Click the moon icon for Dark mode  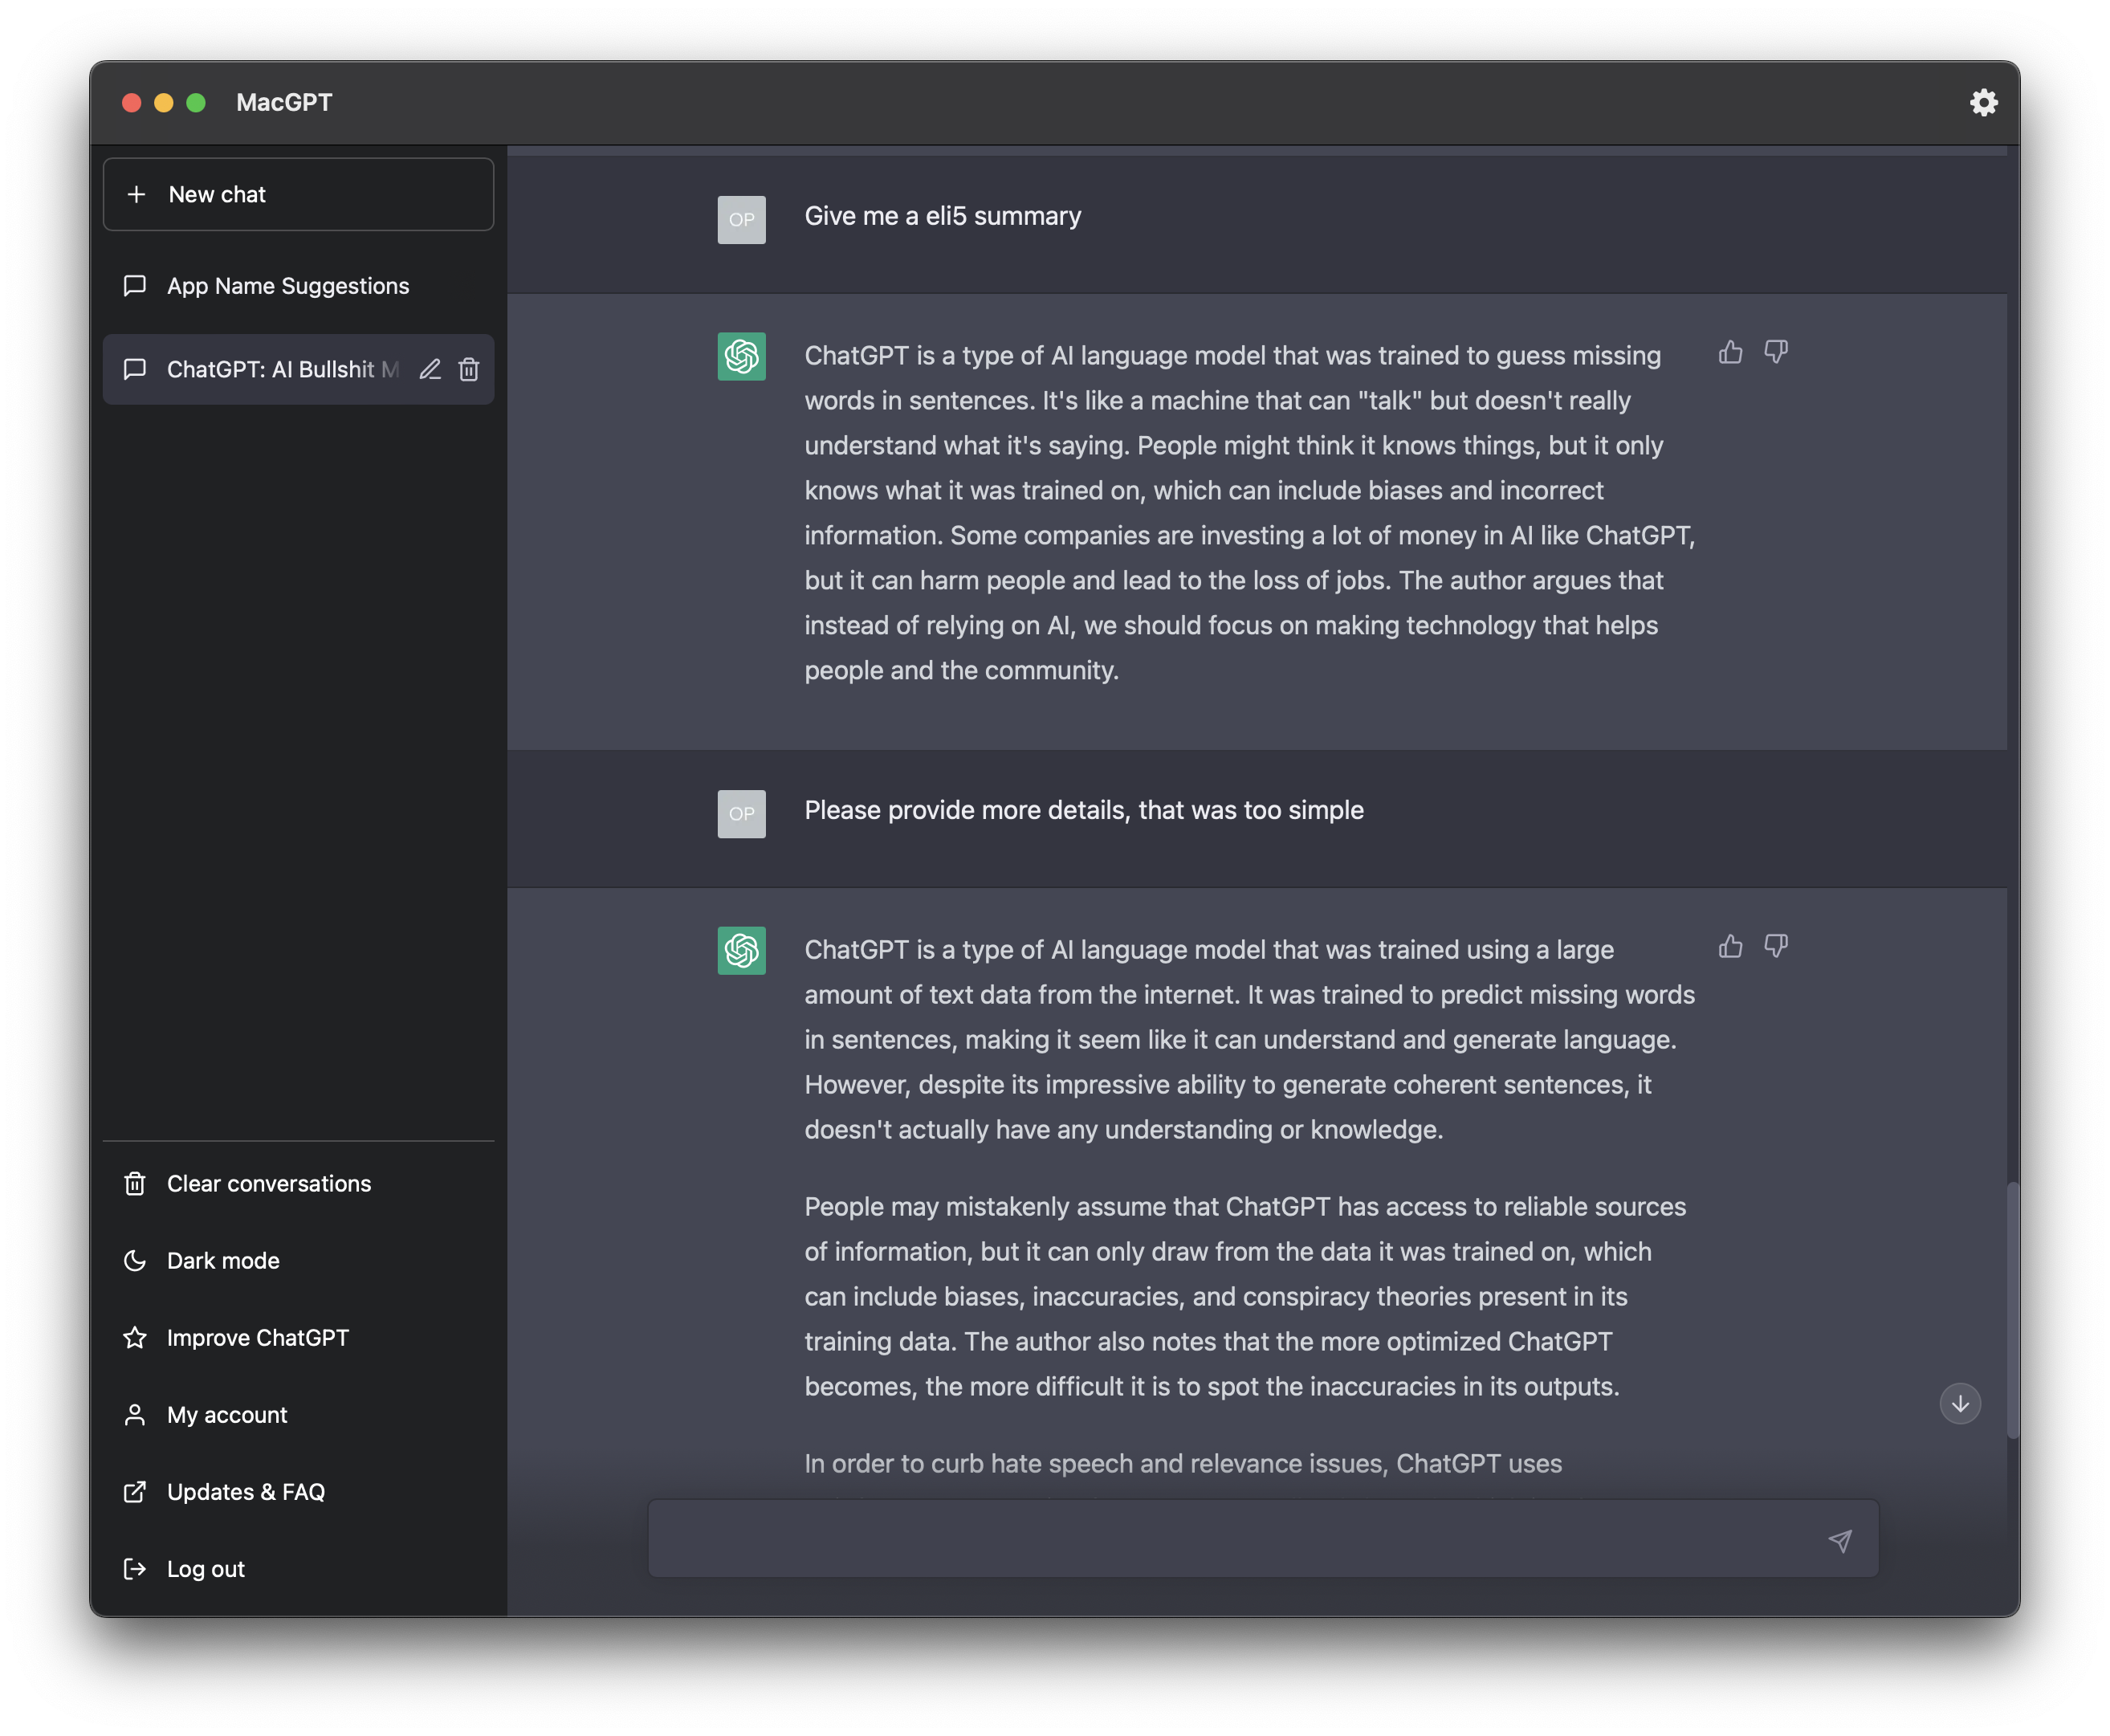[135, 1261]
